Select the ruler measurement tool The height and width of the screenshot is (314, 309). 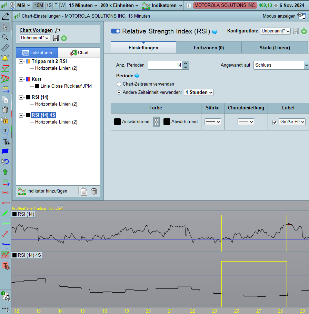click(5, 48)
